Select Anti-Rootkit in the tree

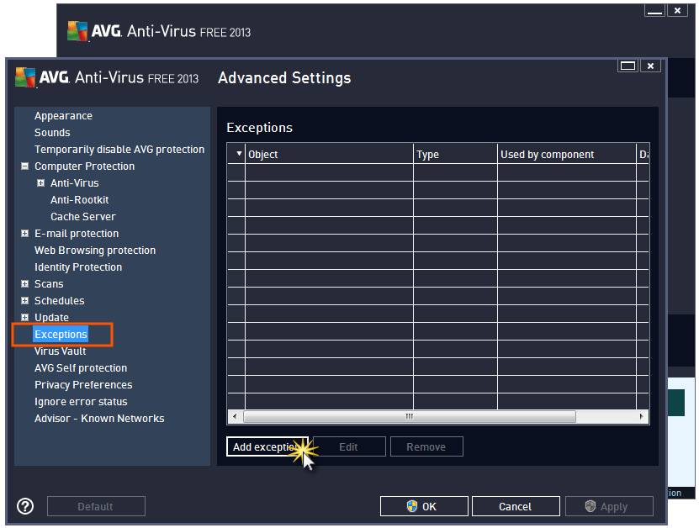point(79,200)
